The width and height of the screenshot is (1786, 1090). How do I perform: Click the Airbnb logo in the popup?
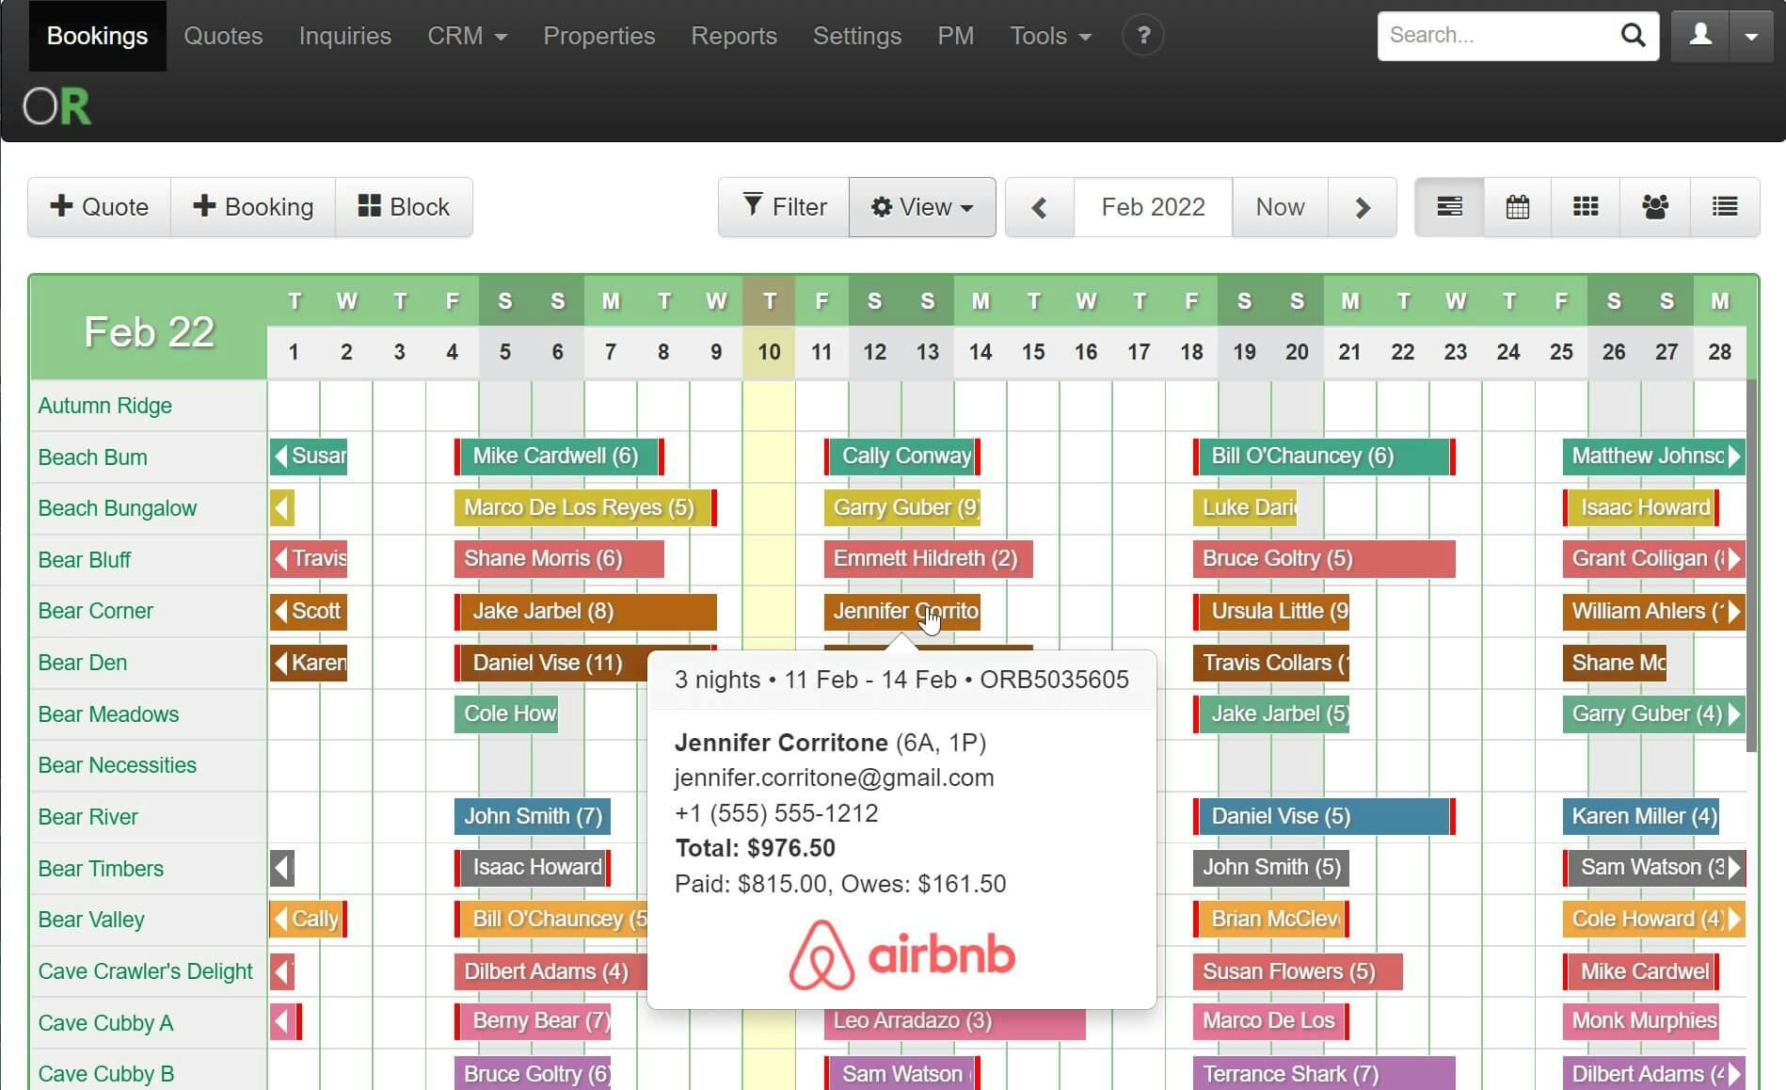point(901,954)
